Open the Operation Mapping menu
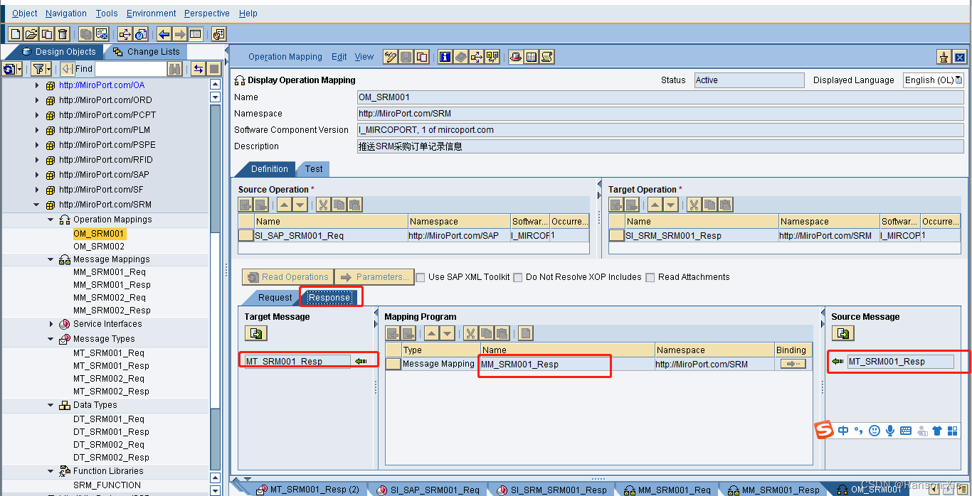The width and height of the screenshot is (972, 496). 285,57
